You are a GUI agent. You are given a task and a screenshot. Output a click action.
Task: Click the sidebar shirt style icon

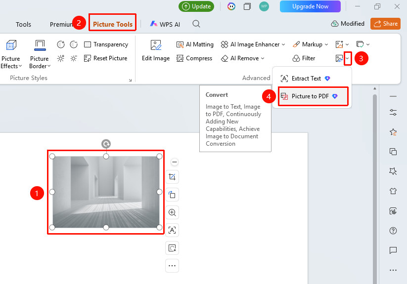point(393,191)
